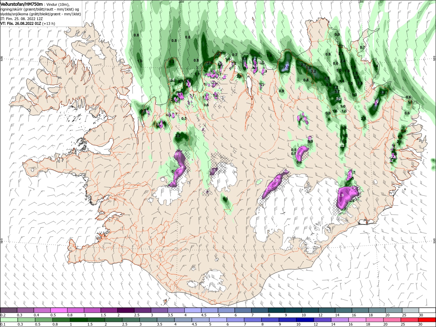Click the darkest green rain swatch labeled 1
436x327 pixels.
tap(79, 320)
